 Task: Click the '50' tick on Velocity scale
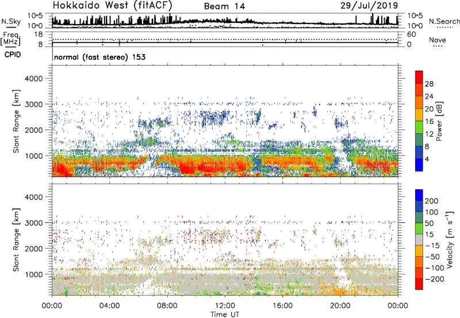pyautogui.click(x=429, y=223)
